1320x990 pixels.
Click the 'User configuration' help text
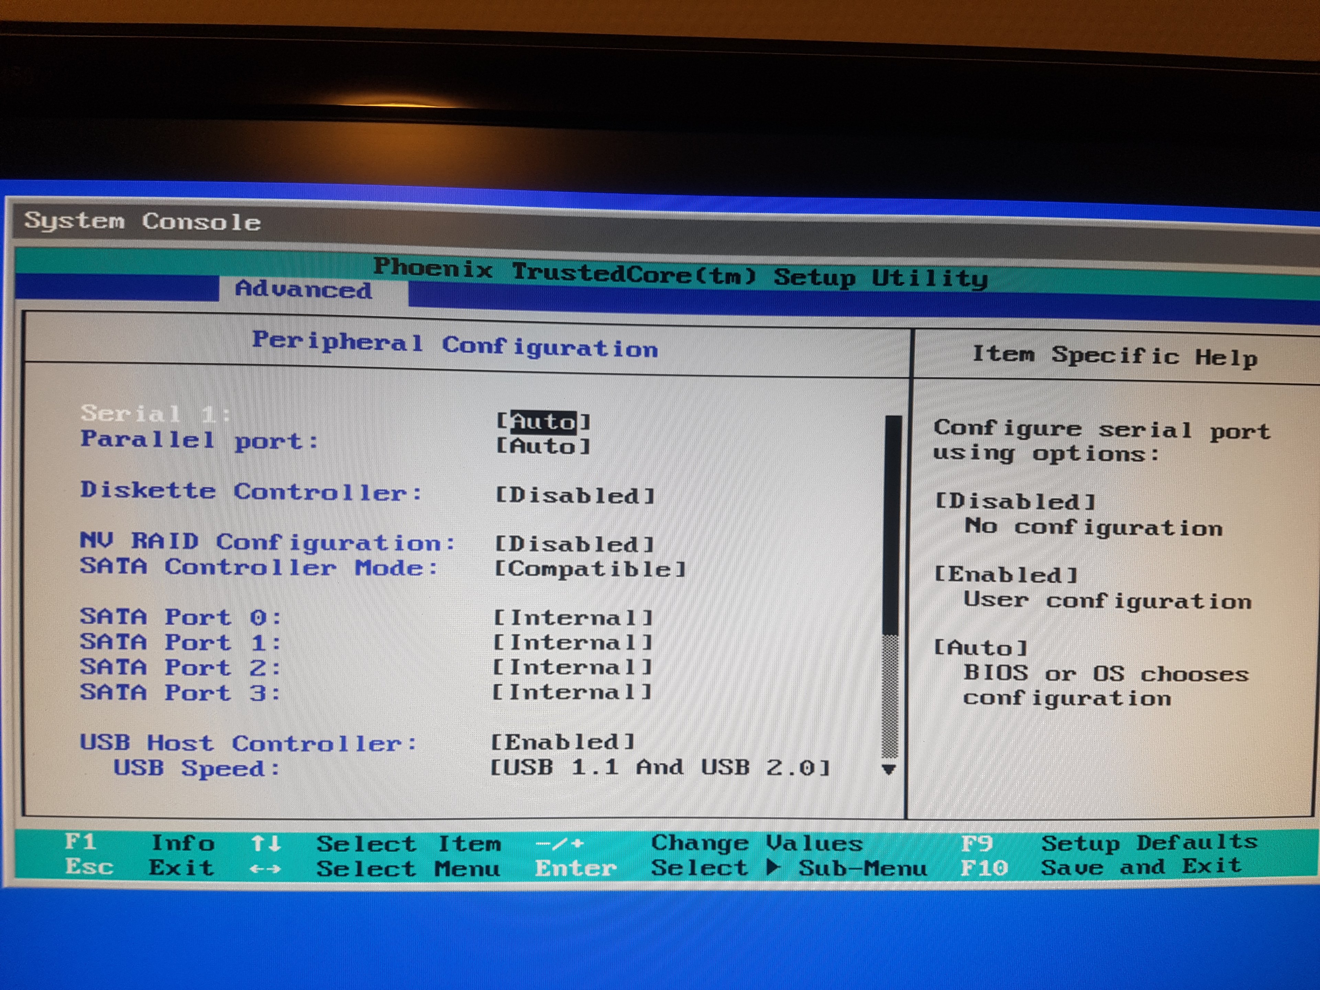[x=1108, y=600]
